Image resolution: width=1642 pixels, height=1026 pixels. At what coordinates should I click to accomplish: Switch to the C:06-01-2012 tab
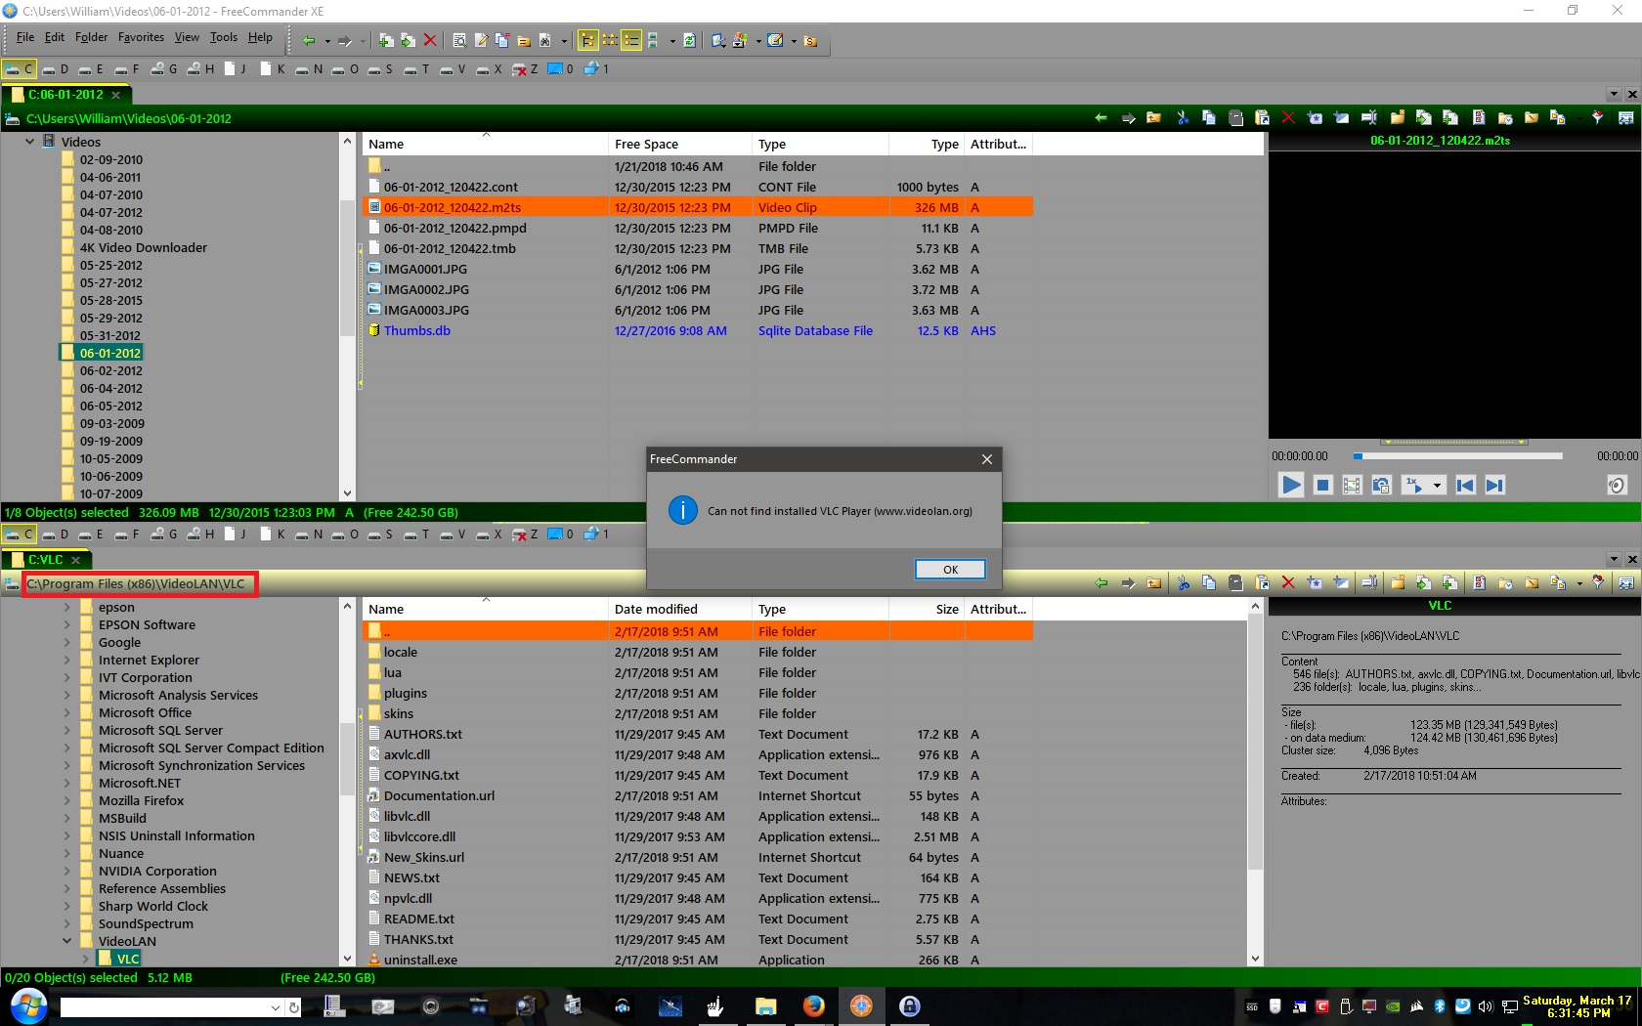tap(65, 95)
